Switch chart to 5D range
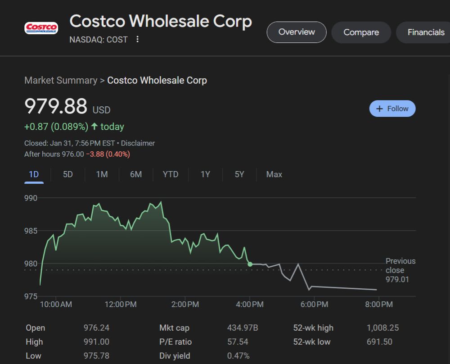The width and height of the screenshot is (450, 364). pos(68,174)
